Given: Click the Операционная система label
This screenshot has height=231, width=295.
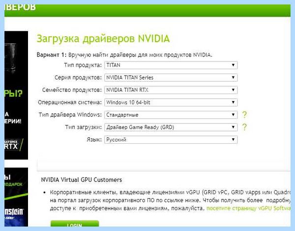Looking at the screenshot, I should [x=70, y=103].
